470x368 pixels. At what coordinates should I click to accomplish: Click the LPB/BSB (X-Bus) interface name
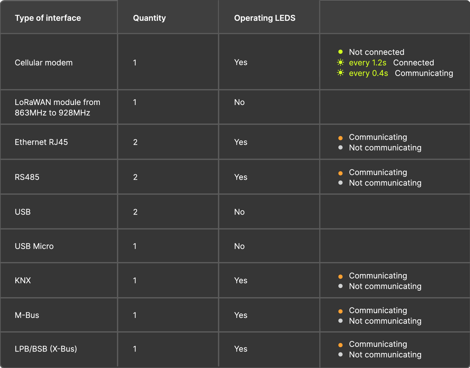tap(46, 349)
